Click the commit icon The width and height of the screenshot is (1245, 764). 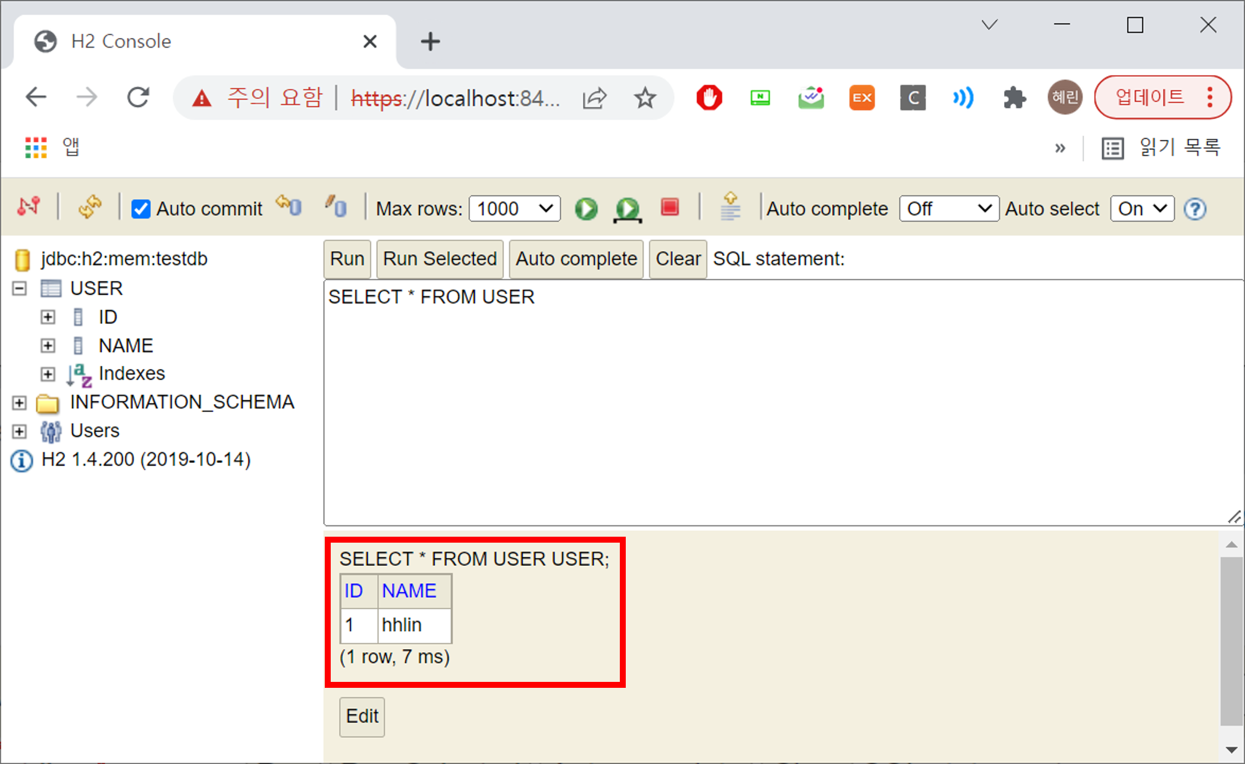click(x=336, y=206)
